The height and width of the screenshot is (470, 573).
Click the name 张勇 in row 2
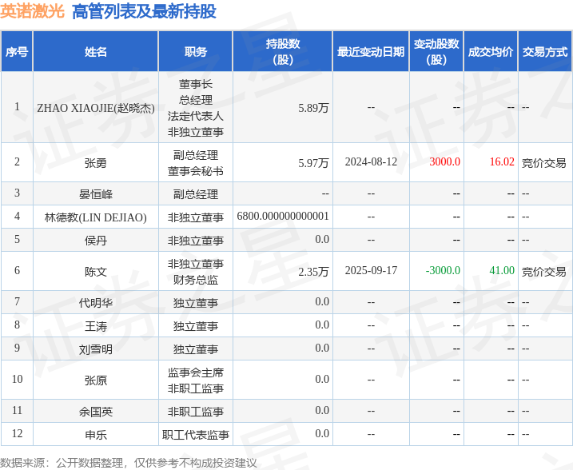pos(96,162)
